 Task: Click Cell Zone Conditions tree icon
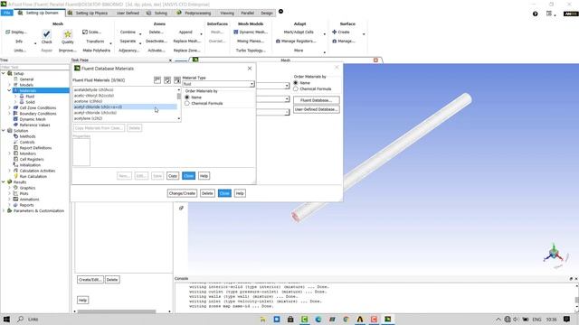pyautogui.click(x=16, y=107)
